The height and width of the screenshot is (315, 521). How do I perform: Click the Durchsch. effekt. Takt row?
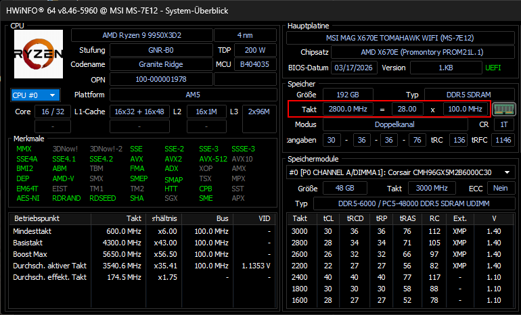[x=142, y=277]
